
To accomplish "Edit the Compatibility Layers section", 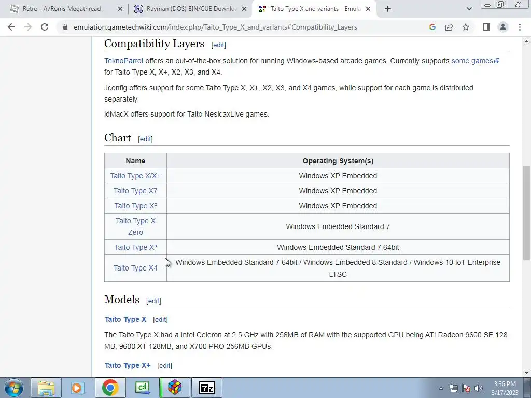I will click(x=218, y=45).
